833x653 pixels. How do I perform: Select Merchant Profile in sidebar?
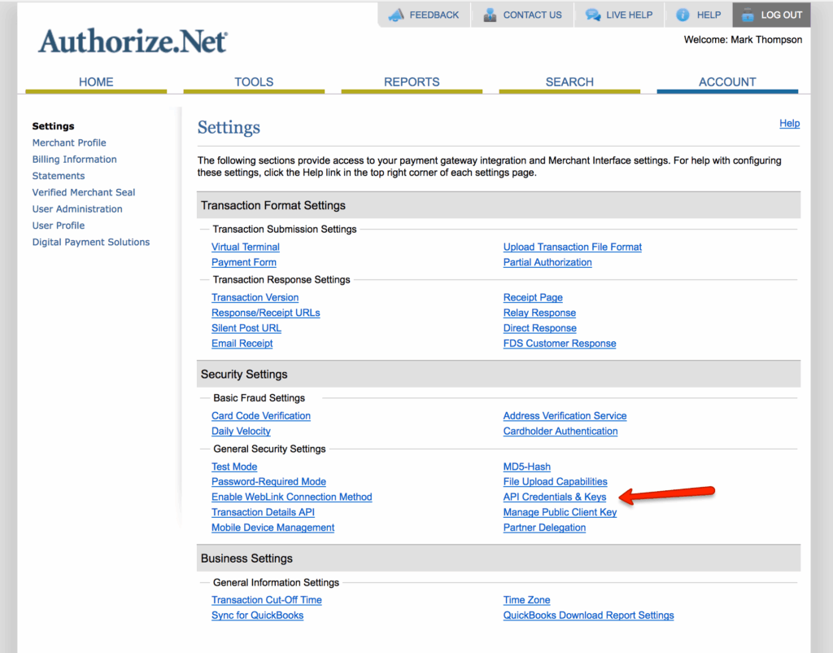coord(69,142)
